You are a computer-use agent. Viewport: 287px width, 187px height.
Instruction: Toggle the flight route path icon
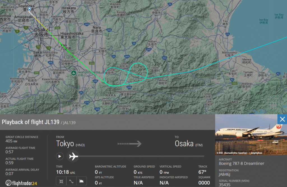71,181
